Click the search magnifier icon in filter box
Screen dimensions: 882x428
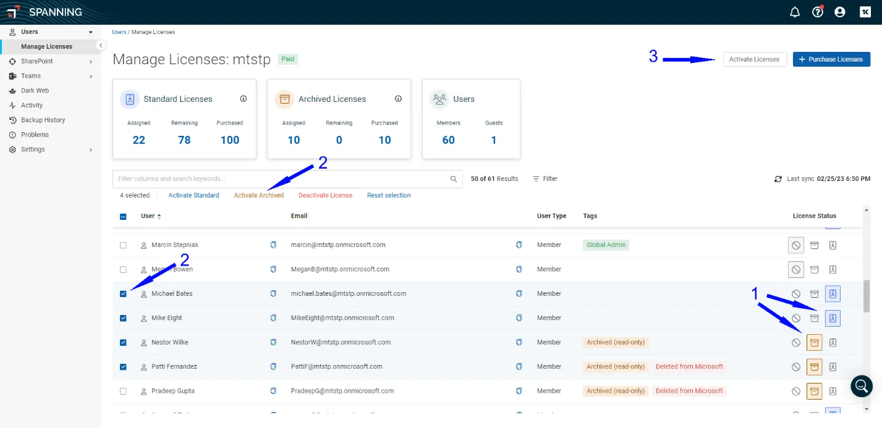tap(454, 179)
